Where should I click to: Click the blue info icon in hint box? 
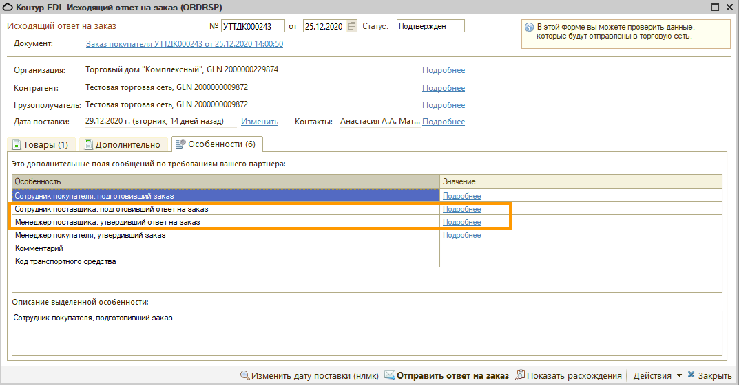[x=529, y=27]
